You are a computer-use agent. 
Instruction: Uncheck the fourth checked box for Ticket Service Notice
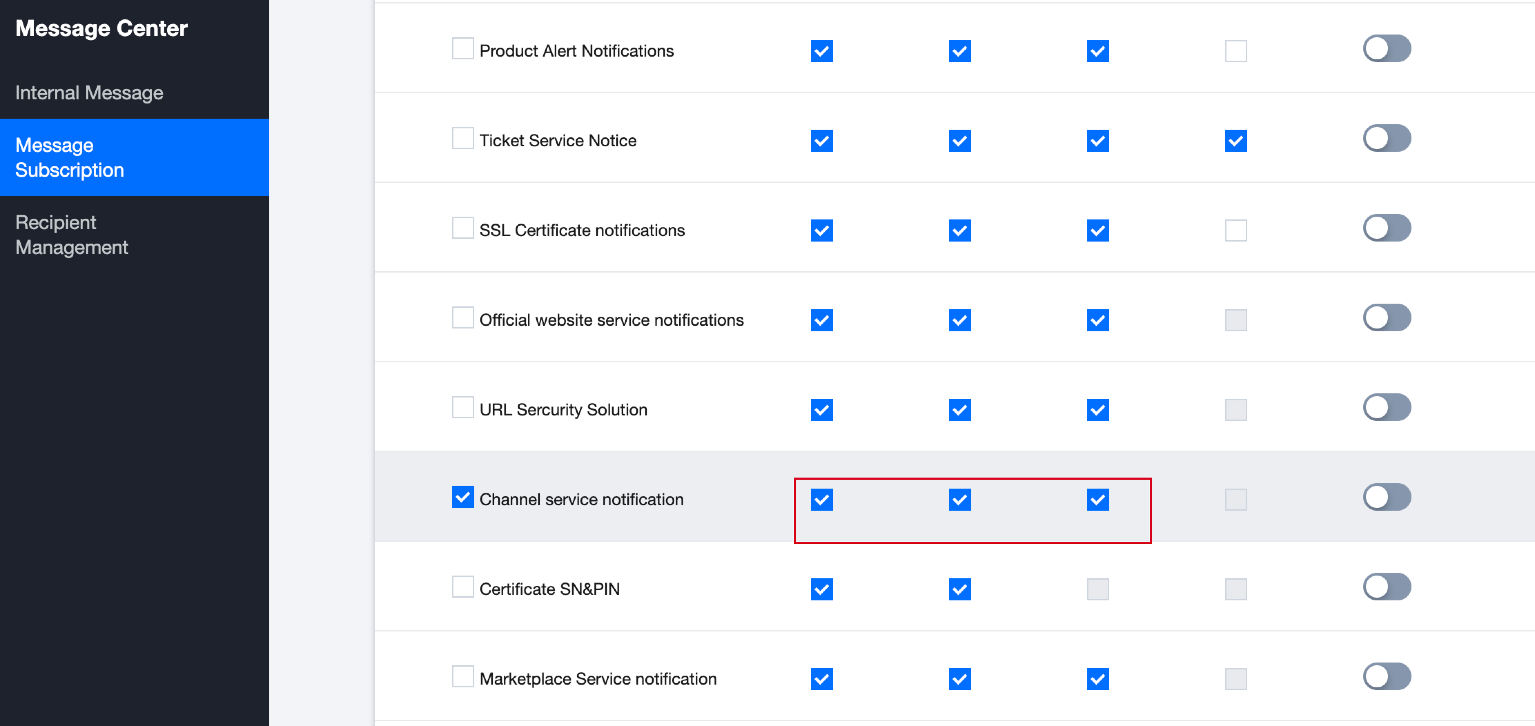point(1235,141)
